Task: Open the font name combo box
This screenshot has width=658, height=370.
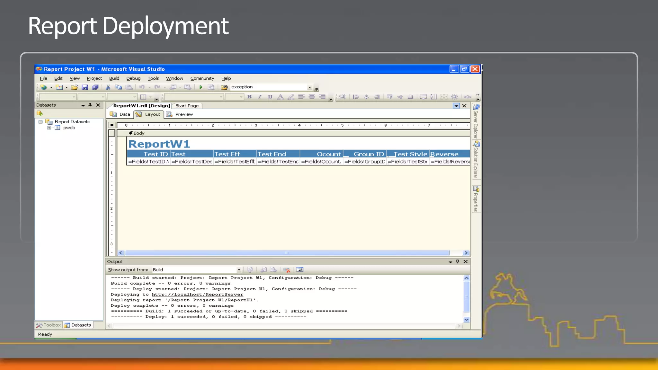Action: point(194,97)
